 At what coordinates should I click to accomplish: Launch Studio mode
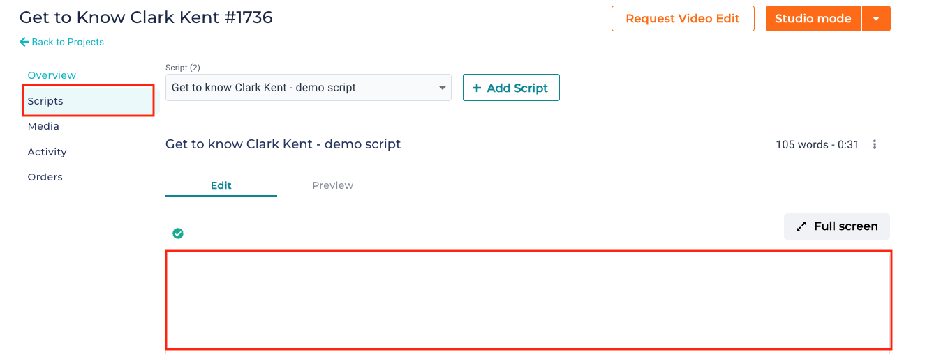click(x=813, y=19)
